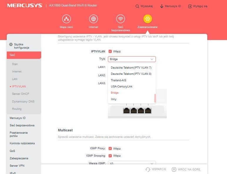Viewport: 227px width, 174px height.
Task: Click the WSPARCIE support text
Action: (x=159, y=169)
